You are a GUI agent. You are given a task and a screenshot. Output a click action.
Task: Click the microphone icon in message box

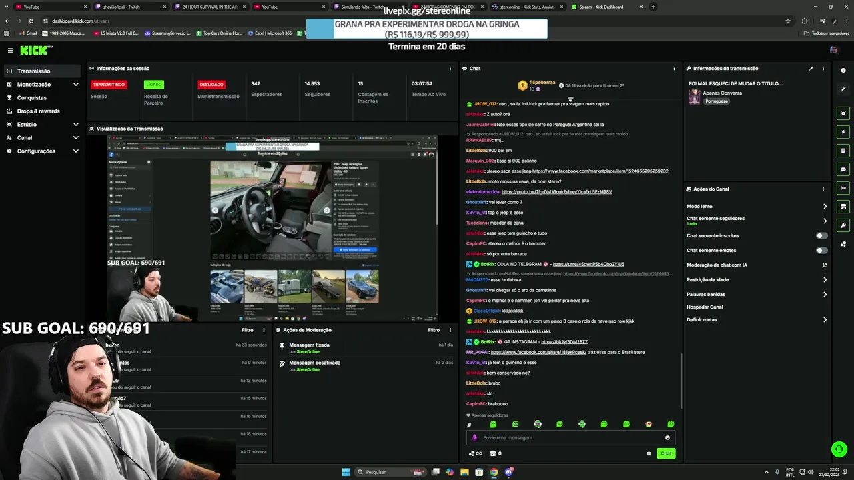474,437
